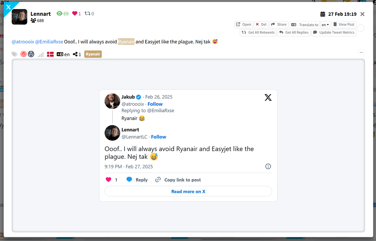Click the signal bars reach icon
376x241 pixels.
point(40,54)
